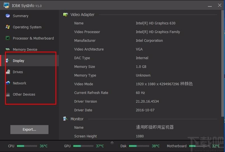Image resolution: width=225 pixels, height=152 pixels.
Task: Click the Memory Type value Unknown
Action: click(143, 75)
